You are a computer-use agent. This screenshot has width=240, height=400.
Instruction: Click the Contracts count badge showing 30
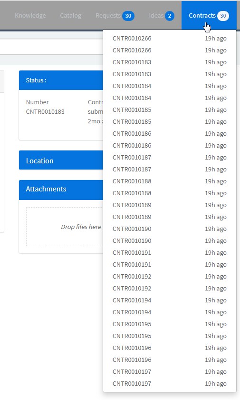point(223,16)
